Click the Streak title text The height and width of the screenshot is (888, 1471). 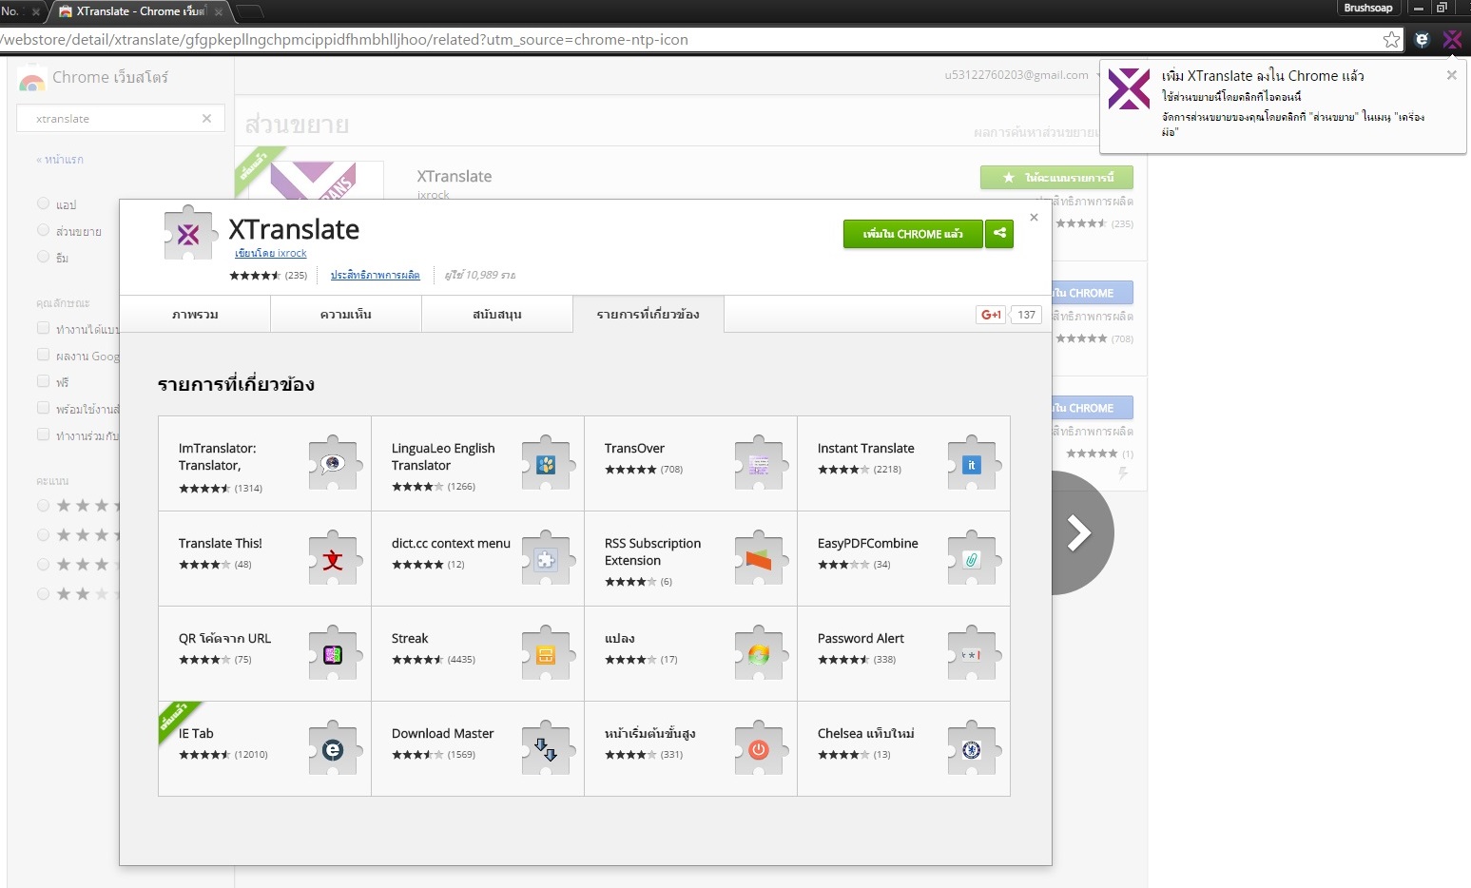(x=410, y=639)
